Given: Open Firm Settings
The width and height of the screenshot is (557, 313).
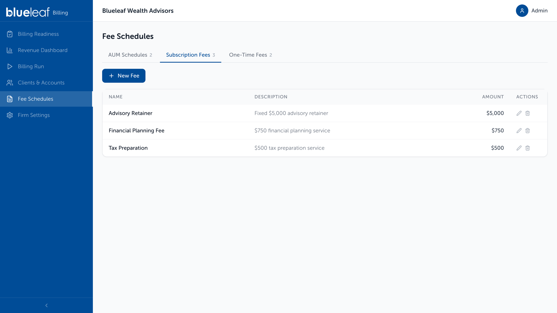Looking at the screenshot, I should click(x=46, y=115).
